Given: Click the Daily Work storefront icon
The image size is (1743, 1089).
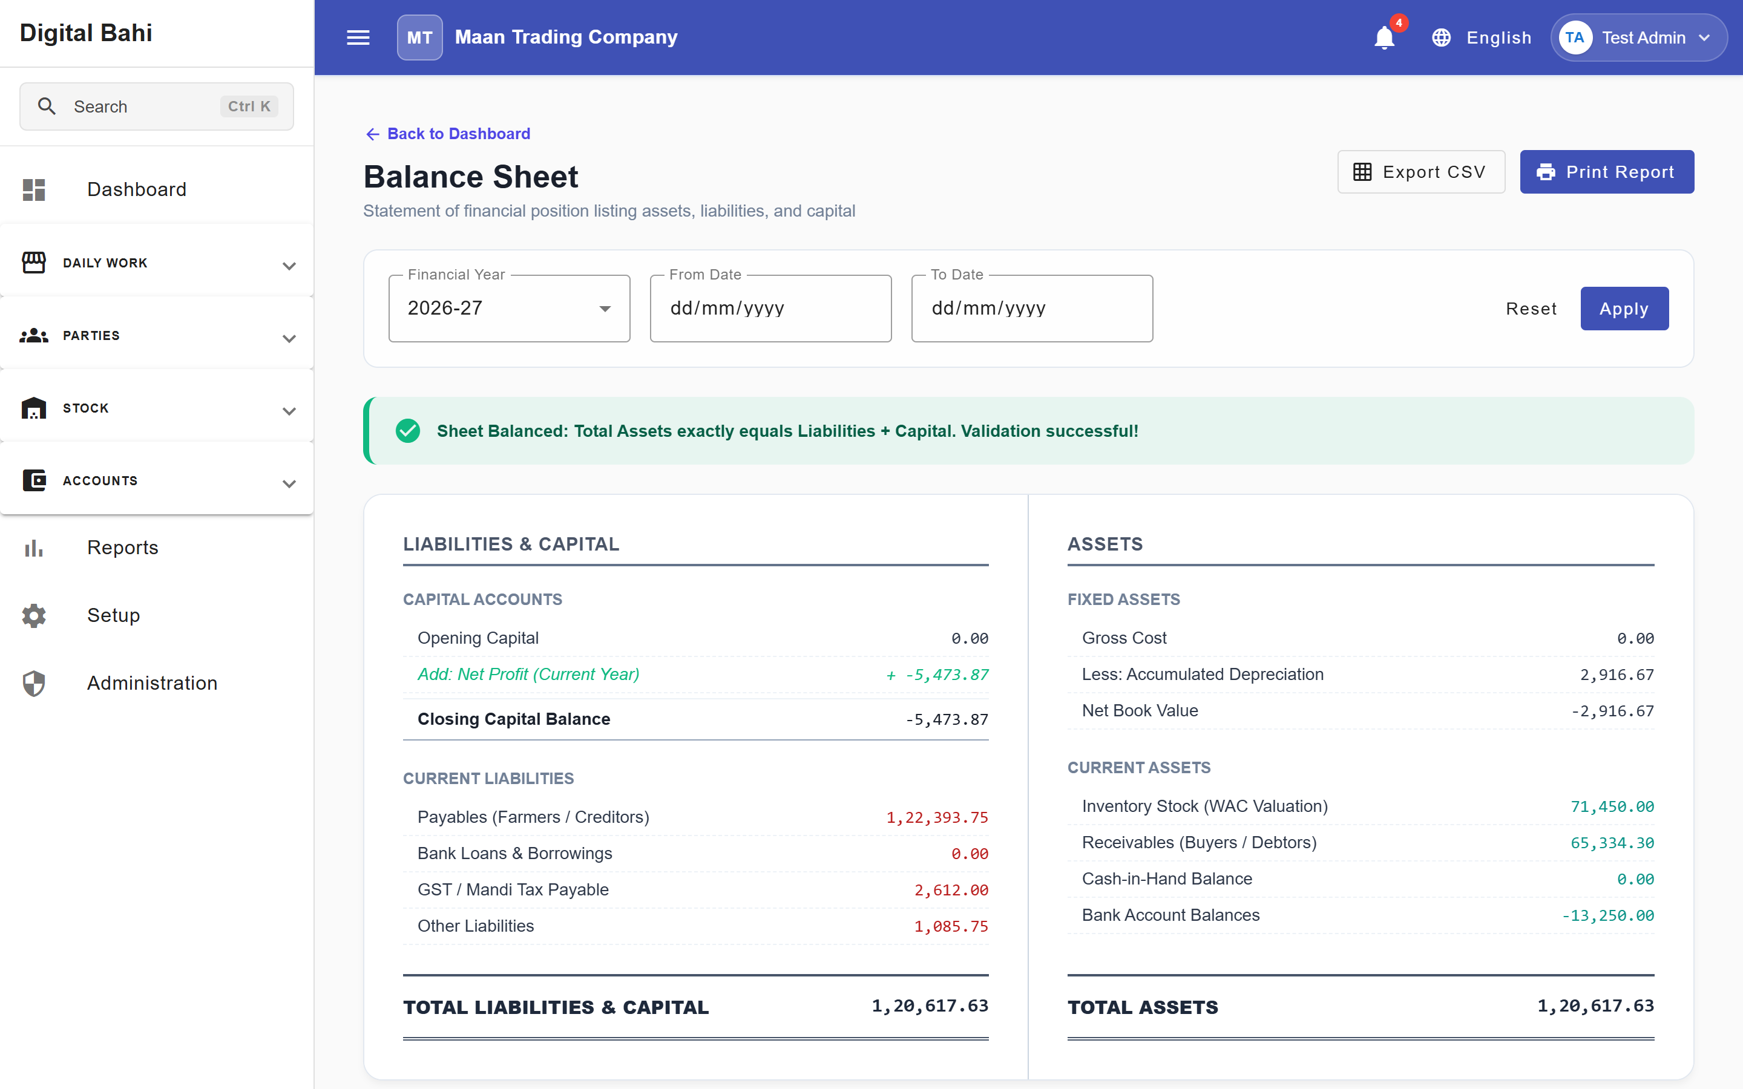Looking at the screenshot, I should tap(34, 263).
